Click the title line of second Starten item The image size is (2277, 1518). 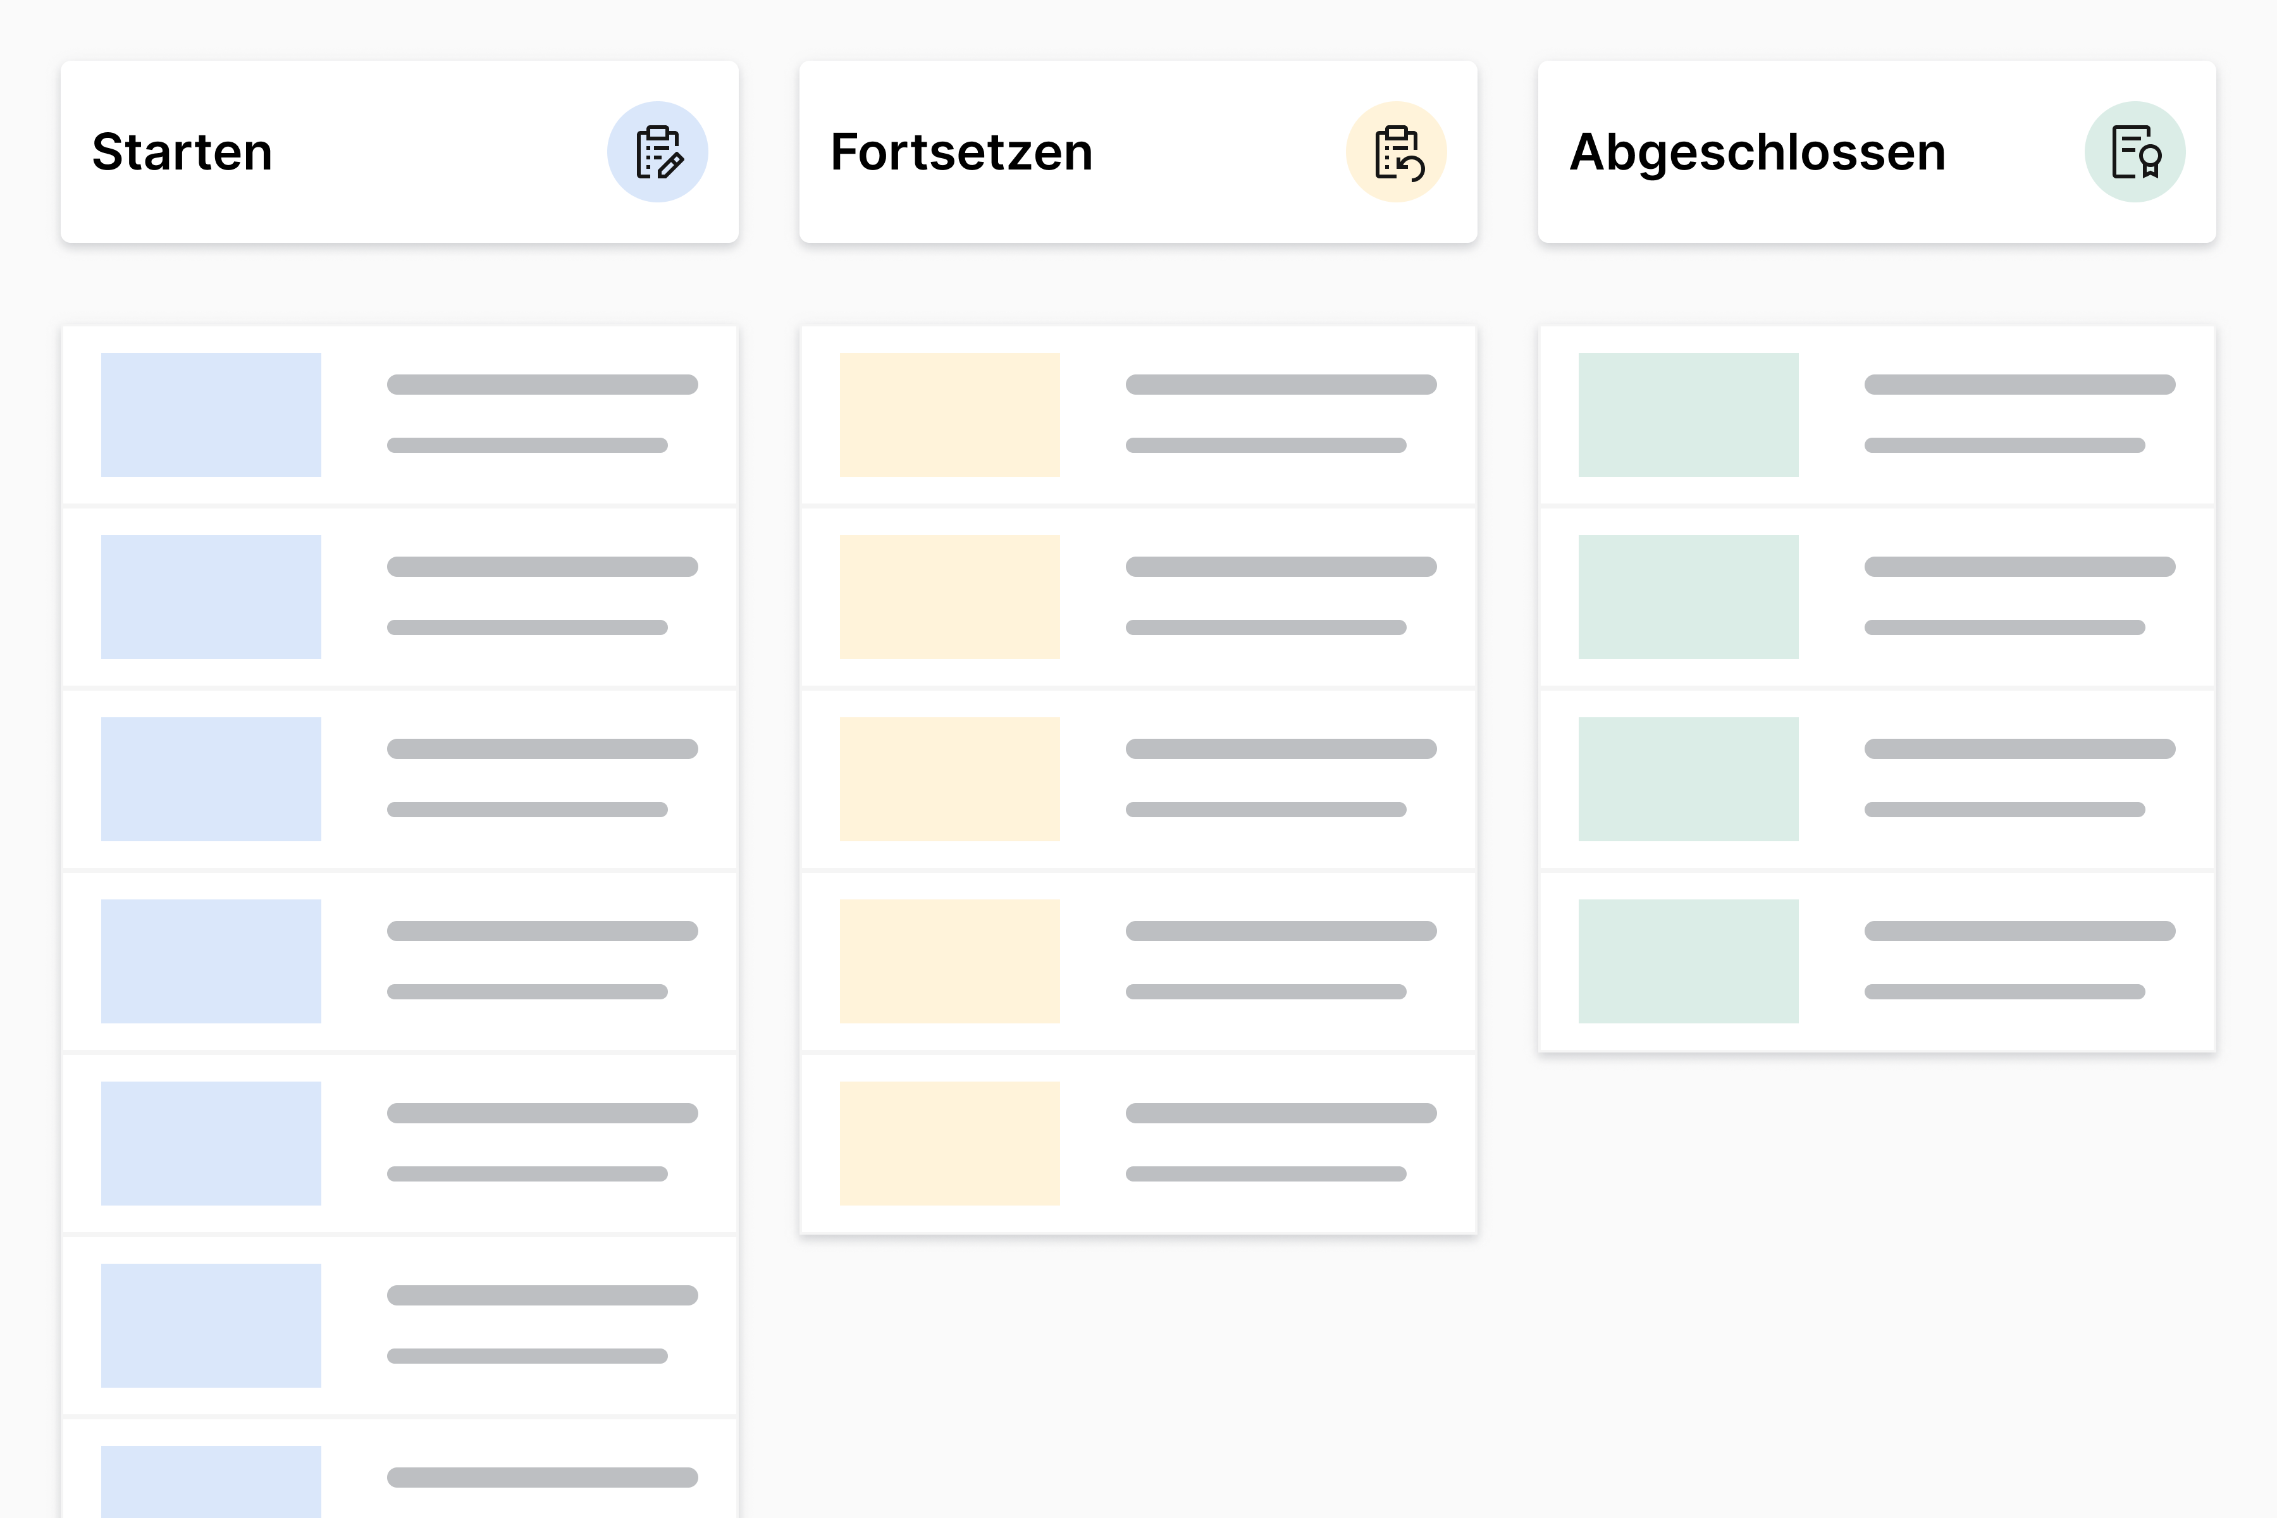542,566
